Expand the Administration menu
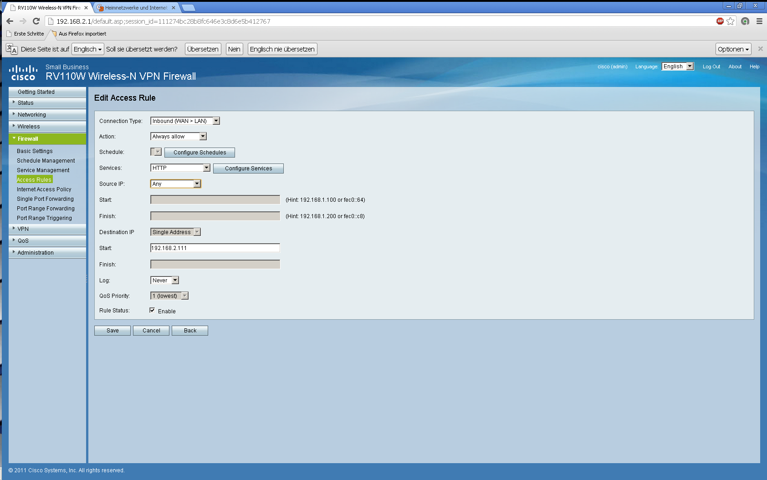Viewport: 767px width, 480px height. (47, 253)
